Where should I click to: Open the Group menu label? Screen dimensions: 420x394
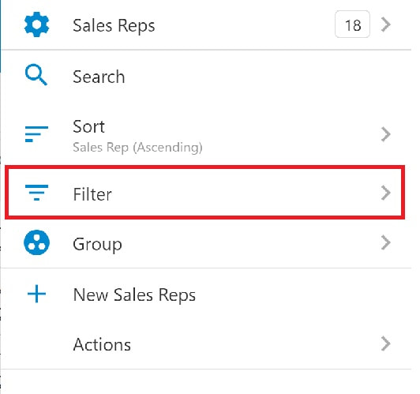point(98,245)
